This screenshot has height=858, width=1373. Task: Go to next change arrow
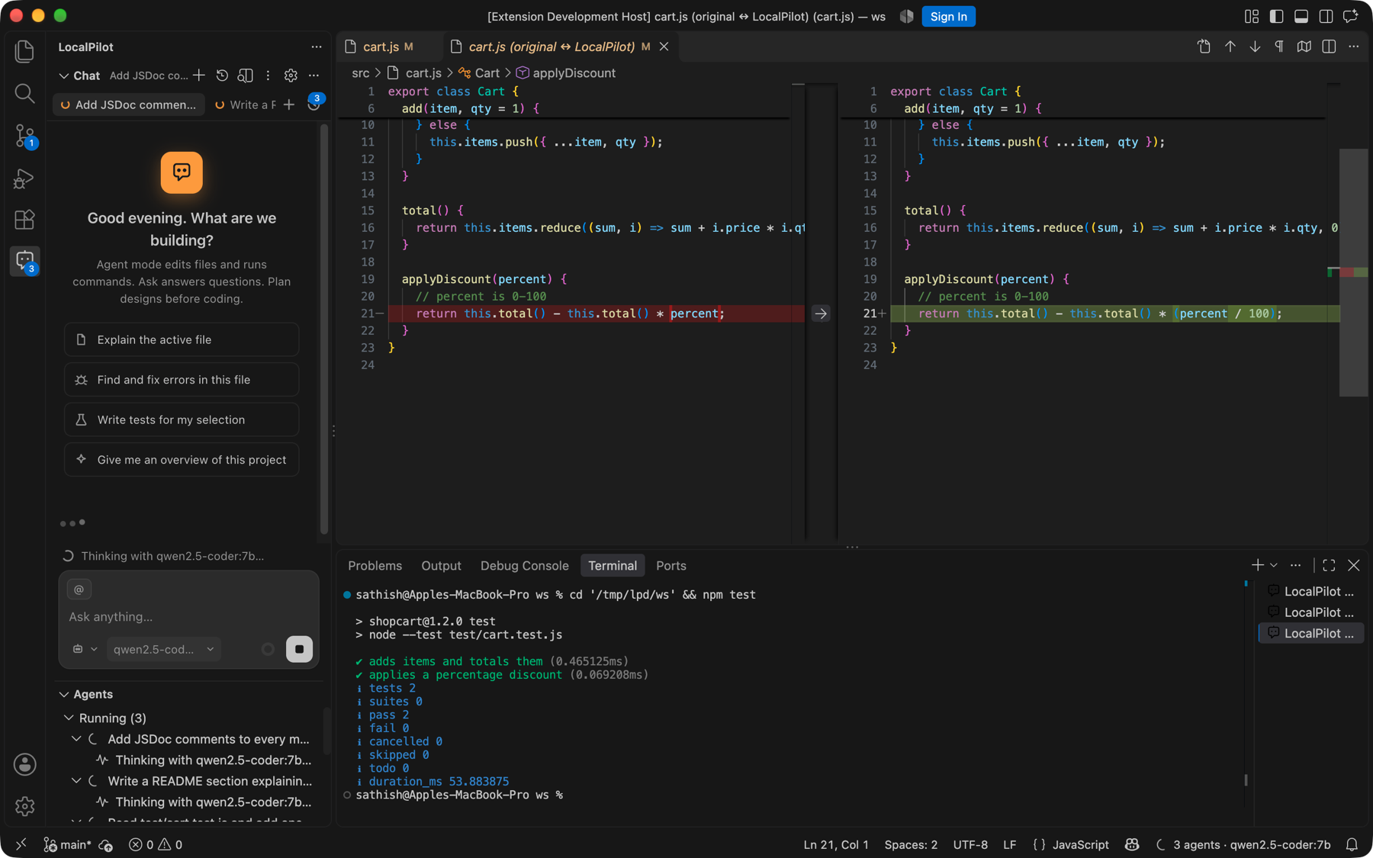point(1255,47)
